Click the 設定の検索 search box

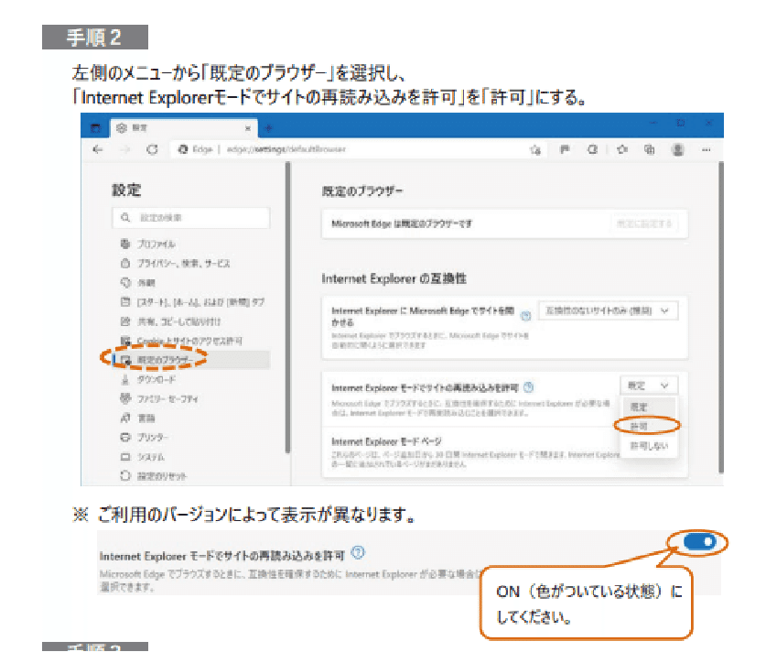pos(191,218)
